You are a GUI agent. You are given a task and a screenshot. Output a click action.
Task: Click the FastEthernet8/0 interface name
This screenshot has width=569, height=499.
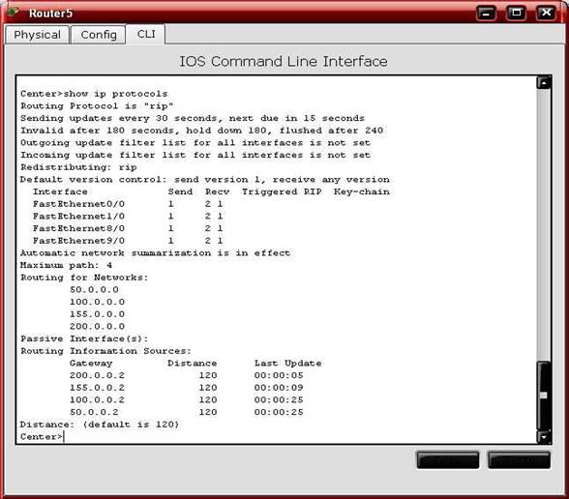click(x=78, y=228)
